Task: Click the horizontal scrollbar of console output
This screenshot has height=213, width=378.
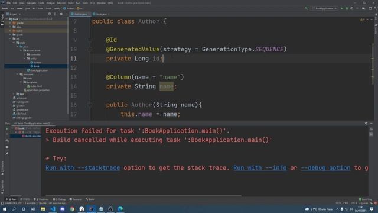Action: coord(144,196)
